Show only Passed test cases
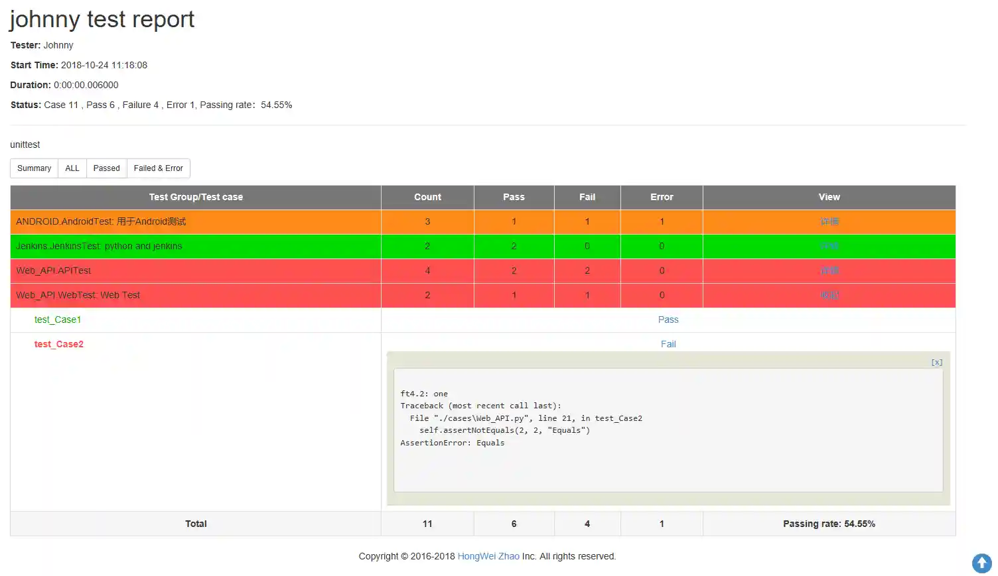Viewport: 998px width, 576px height. point(106,168)
